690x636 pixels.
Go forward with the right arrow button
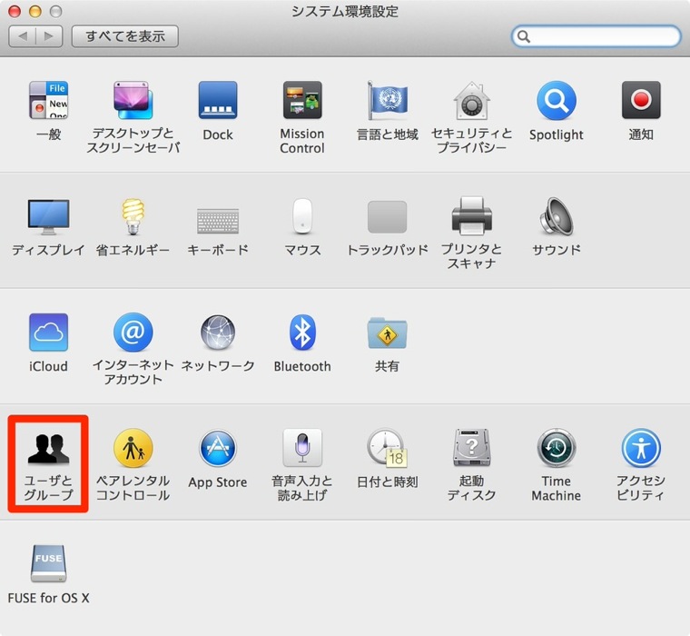[x=49, y=36]
